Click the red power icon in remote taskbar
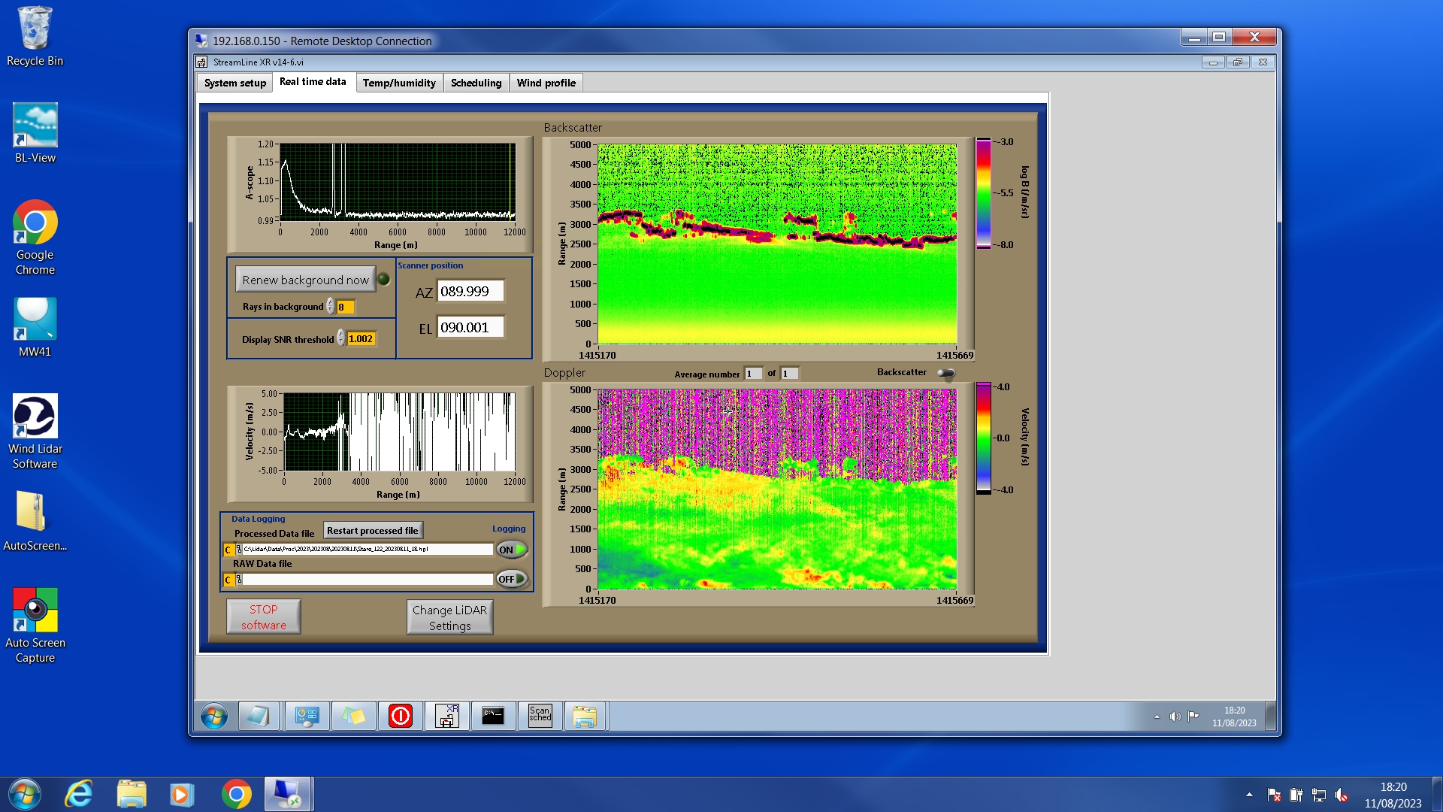Screen dimensions: 1443x812 point(401,715)
